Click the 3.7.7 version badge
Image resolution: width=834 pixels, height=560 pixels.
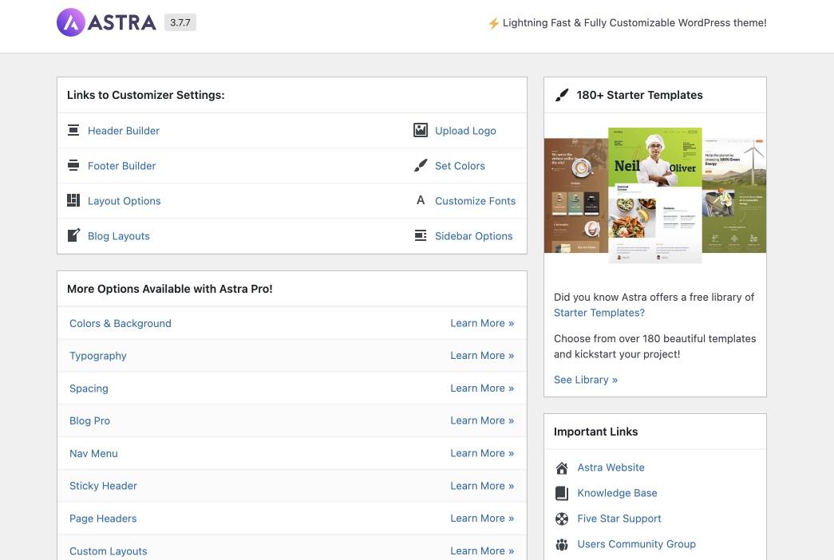tap(180, 22)
